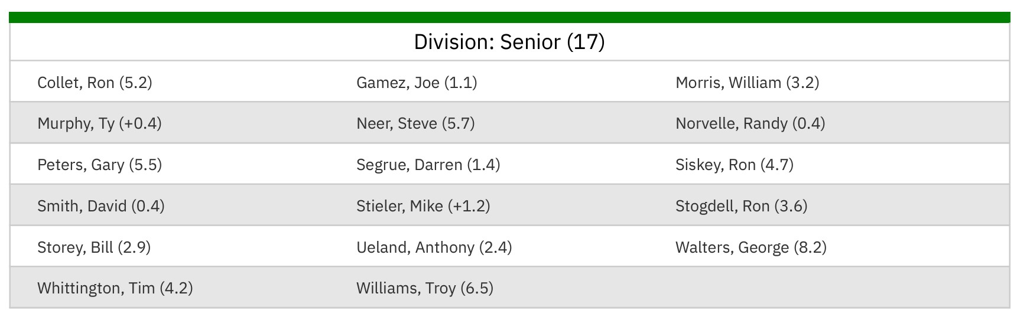Select player Collet, Ron (5.2)
Image resolution: width=1030 pixels, height=310 pixels.
[x=95, y=82]
